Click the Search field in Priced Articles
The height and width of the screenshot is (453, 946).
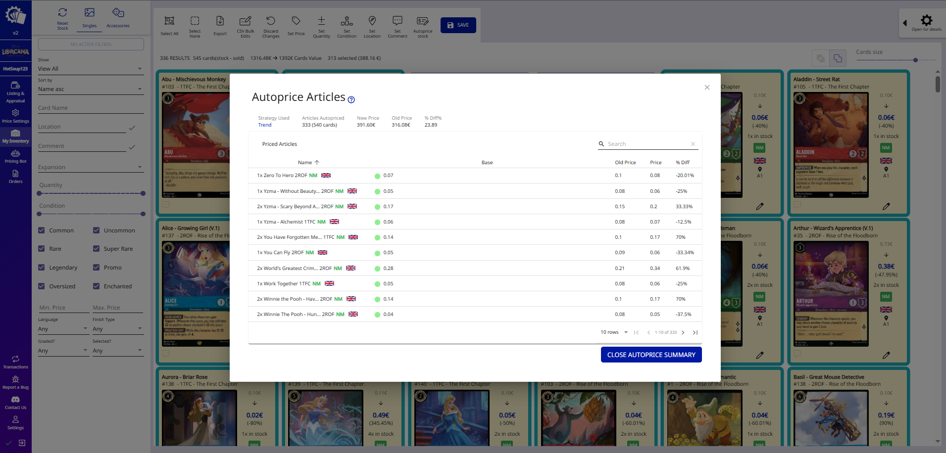(648, 144)
